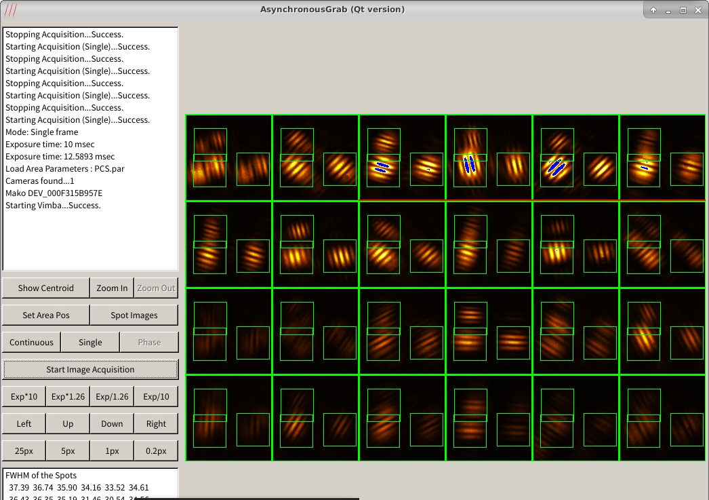Zoom In on the image
This screenshot has height=500, width=709.
[x=112, y=288]
